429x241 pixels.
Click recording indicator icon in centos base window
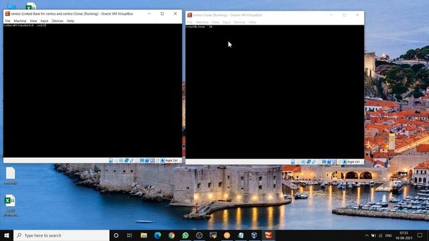pyautogui.click(x=147, y=161)
